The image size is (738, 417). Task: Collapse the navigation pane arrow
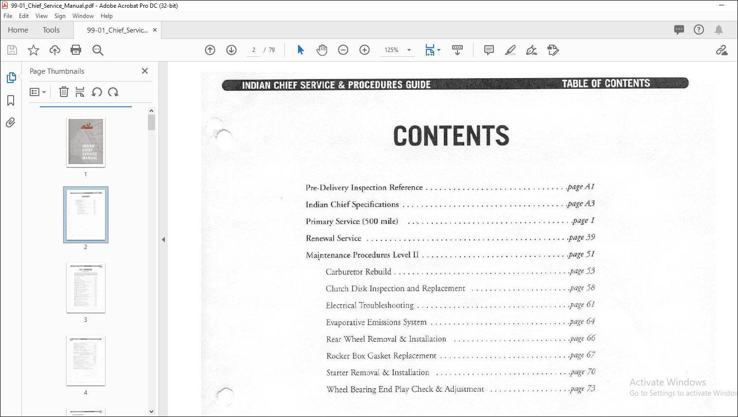(x=163, y=239)
